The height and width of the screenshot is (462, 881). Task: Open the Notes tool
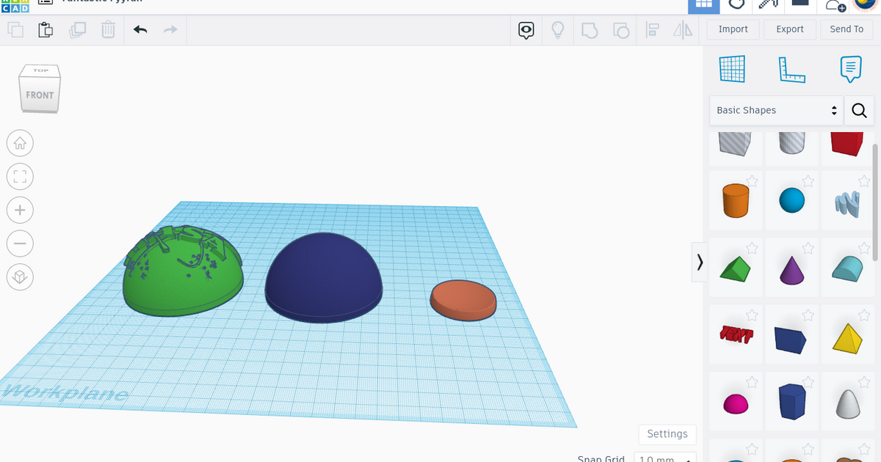pos(849,68)
